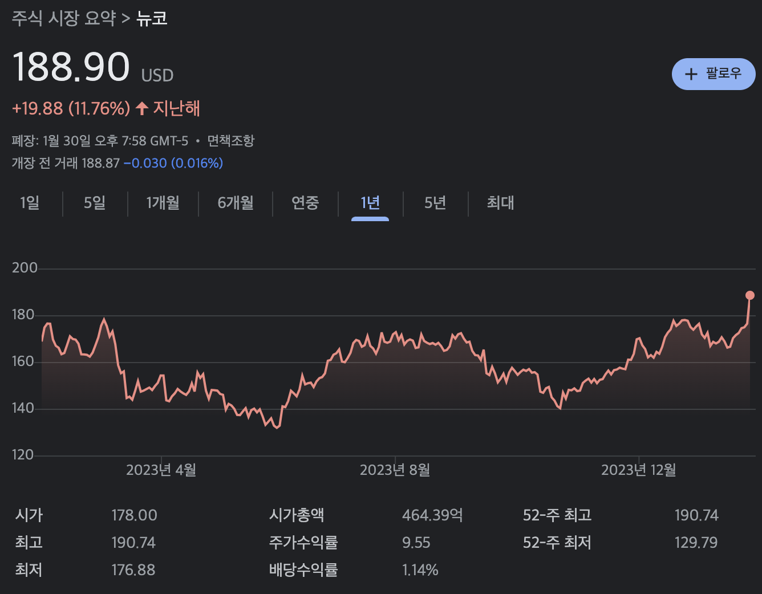Click the 52-주 최고 label
Image resolution: width=762 pixels, height=594 pixels.
[x=557, y=515]
